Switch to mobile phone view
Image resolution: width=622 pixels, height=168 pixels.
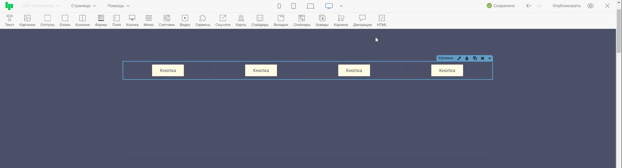tap(279, 6)
